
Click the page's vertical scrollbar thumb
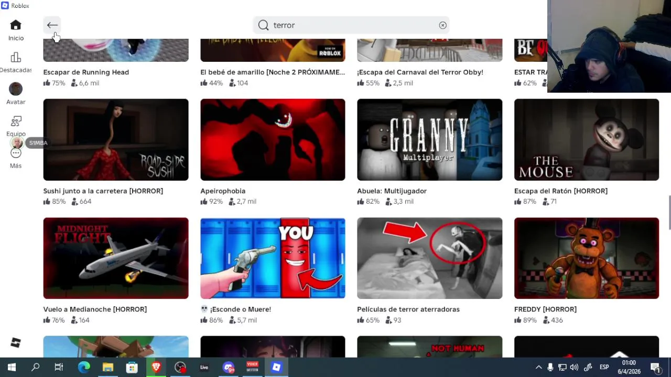pos(669,213)
